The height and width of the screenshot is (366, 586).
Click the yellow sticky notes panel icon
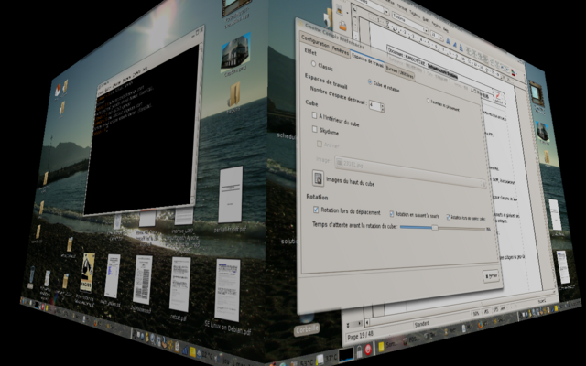coord(381,347)
